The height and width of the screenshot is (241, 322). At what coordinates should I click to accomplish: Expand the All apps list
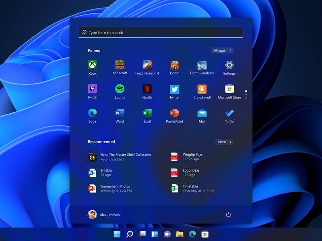(x=223, y=51)
